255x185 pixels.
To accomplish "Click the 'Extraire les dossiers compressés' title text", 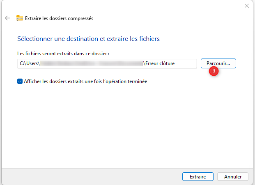I will (x=59, y=18).
